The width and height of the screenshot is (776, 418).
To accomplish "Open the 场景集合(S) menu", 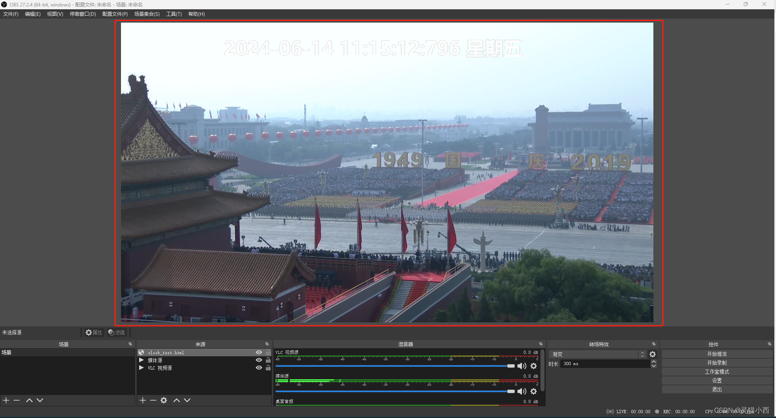I will coord(147,14).
